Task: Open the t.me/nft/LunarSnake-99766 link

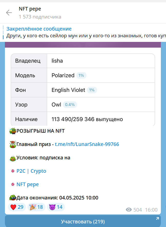Action: click(87, 144)
